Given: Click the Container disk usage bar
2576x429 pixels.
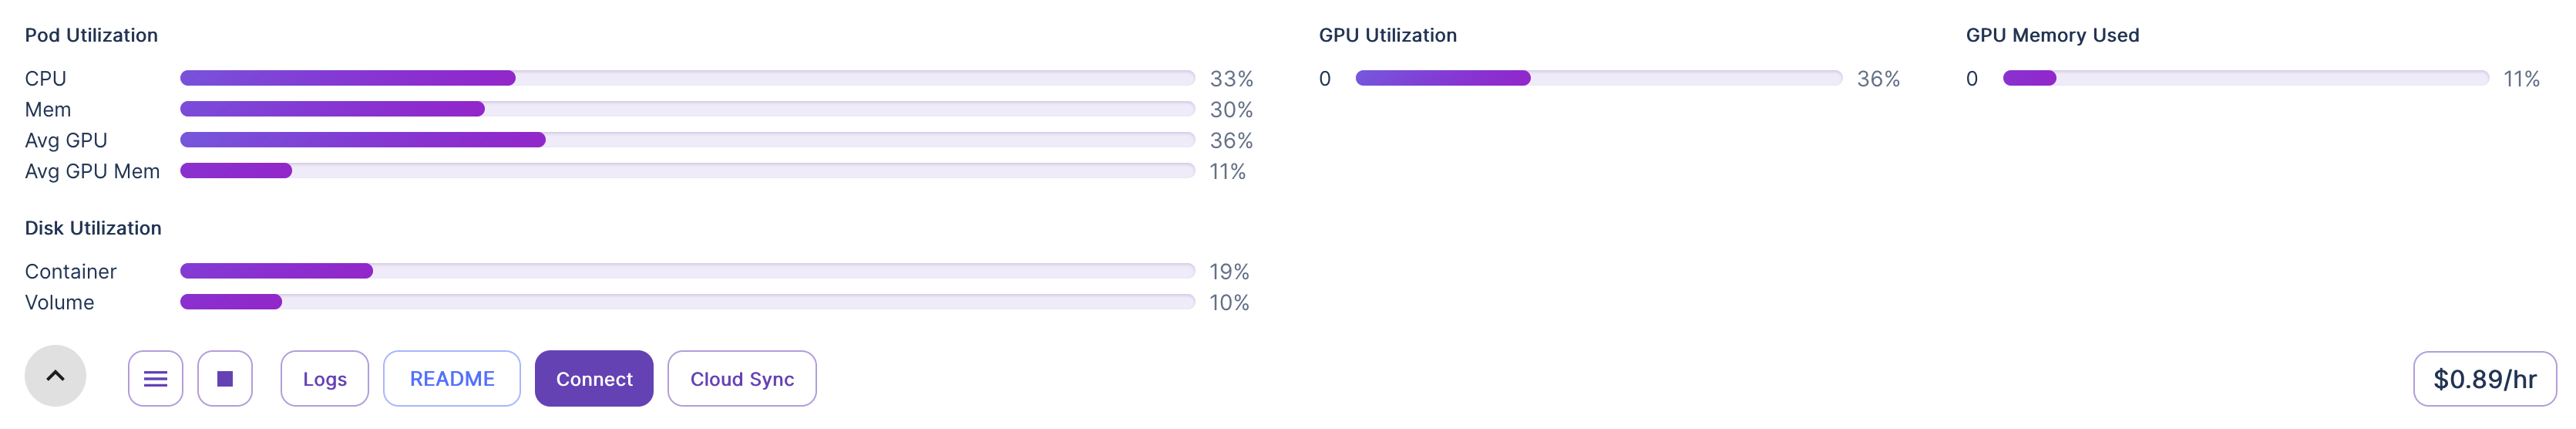Looking at the screenshot, I should (687, 271).
